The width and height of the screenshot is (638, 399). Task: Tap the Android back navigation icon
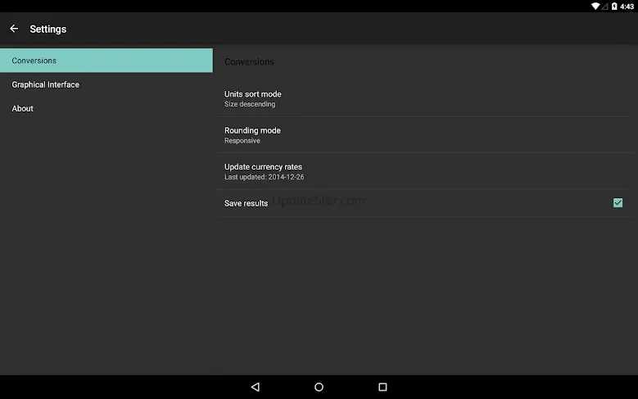[256, 387]
